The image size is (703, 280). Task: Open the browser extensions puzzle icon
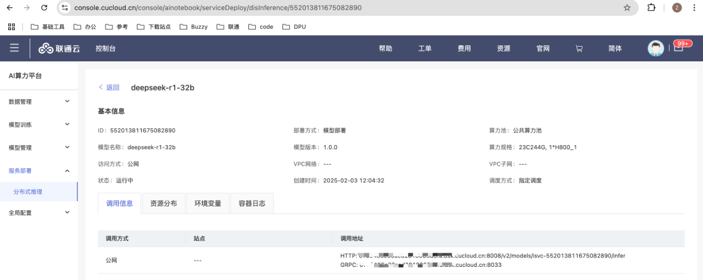[651, 8]
